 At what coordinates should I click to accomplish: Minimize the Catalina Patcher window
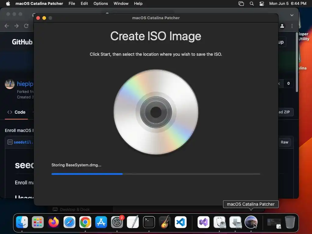click(44, 18)
